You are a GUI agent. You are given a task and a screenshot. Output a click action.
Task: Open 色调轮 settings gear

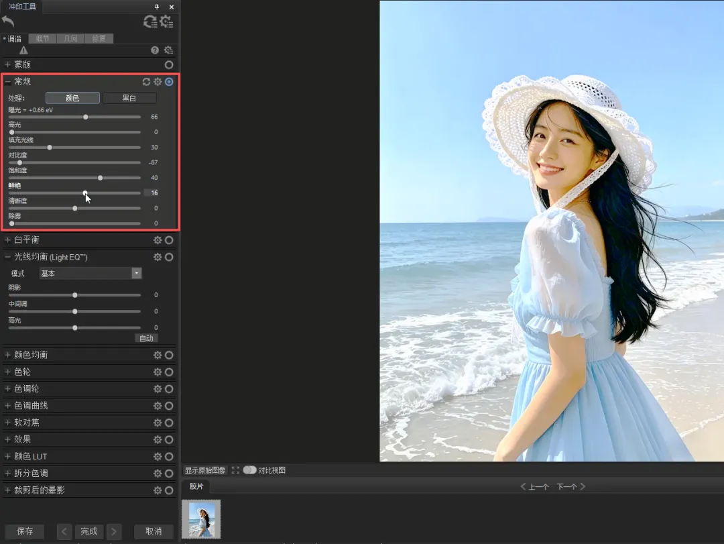158,388
